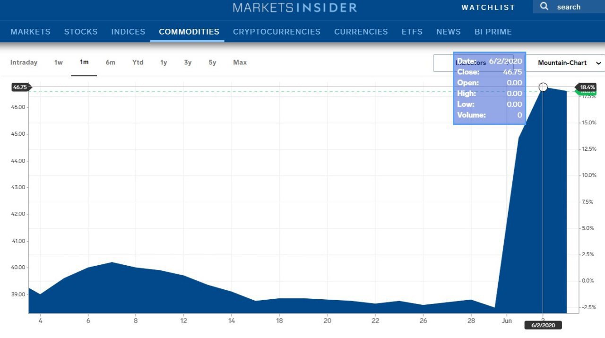Open the ETFs section

[412, 32]
